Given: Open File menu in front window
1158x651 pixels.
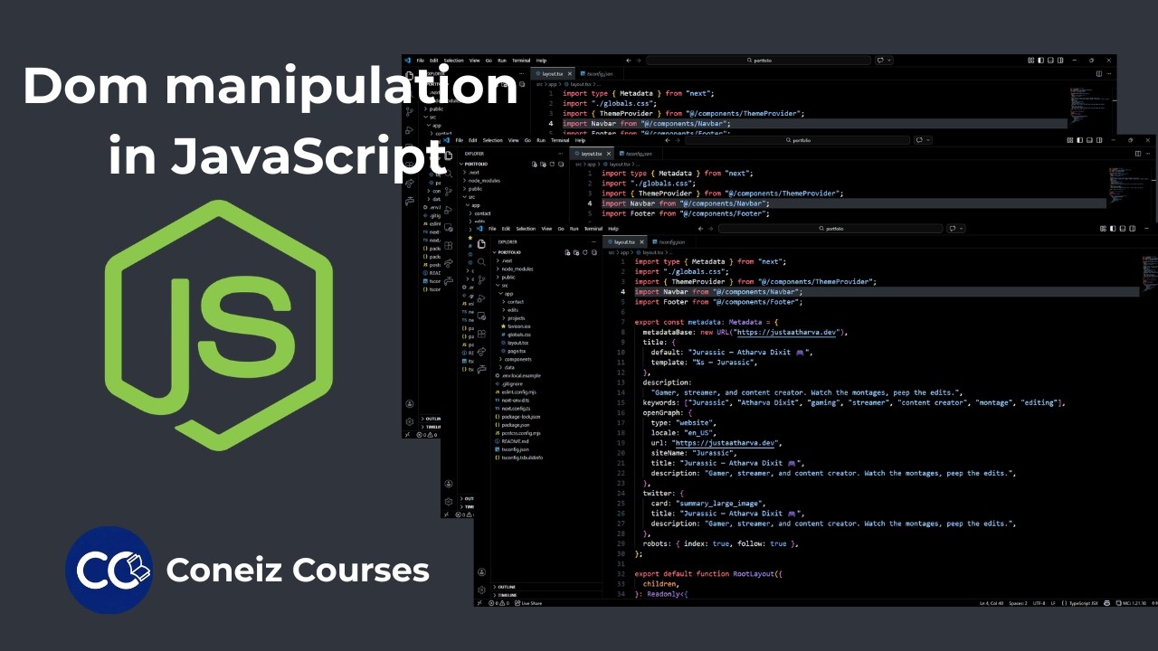Looking at the screenshot, I should point(492,229).
